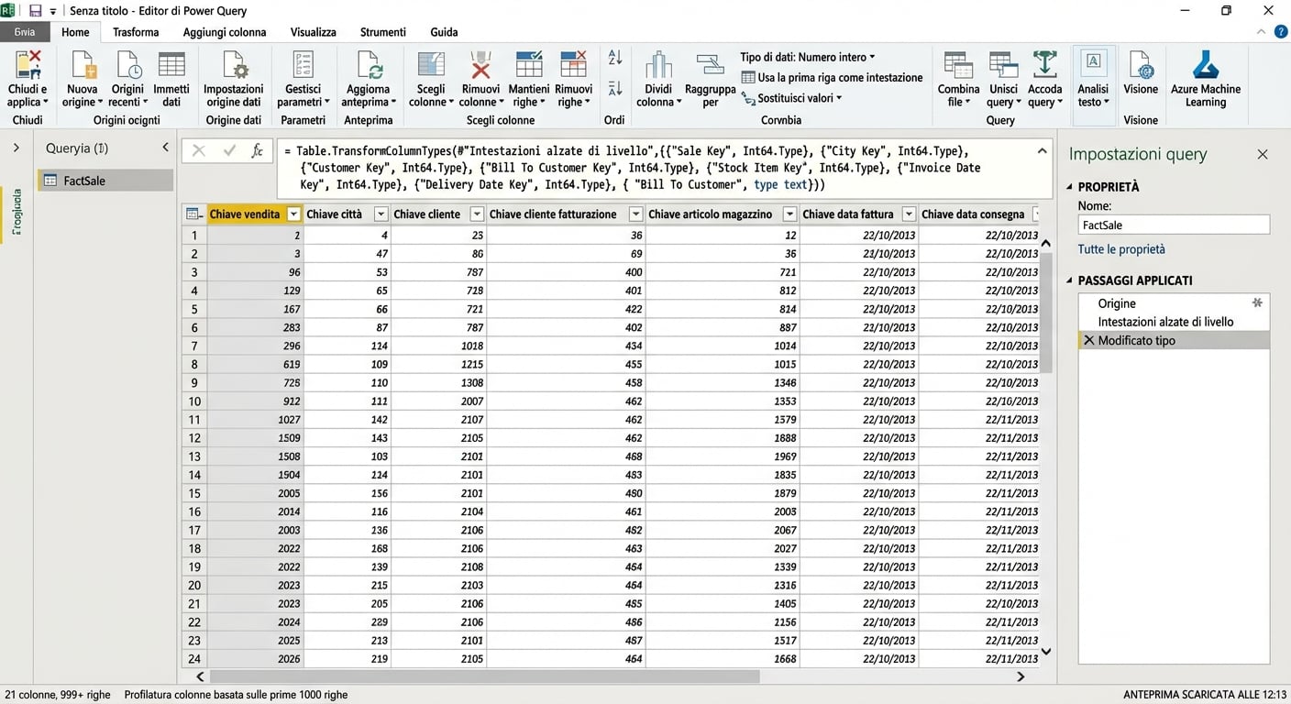Viewport: 1291px width, 704px height.
Task: Open Impostazioni origine dati icon
Action: click(x=234, y=65)
